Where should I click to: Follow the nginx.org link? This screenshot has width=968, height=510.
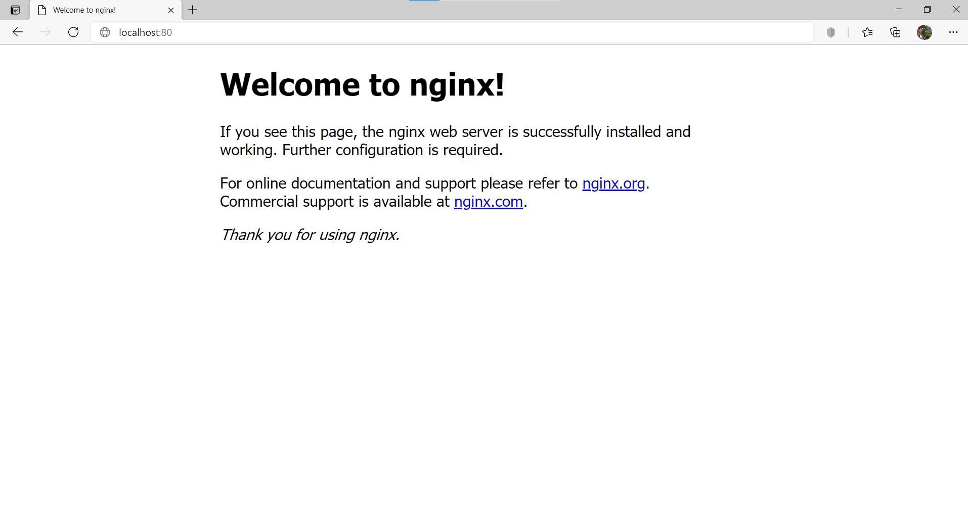click(x=613, y=183)
